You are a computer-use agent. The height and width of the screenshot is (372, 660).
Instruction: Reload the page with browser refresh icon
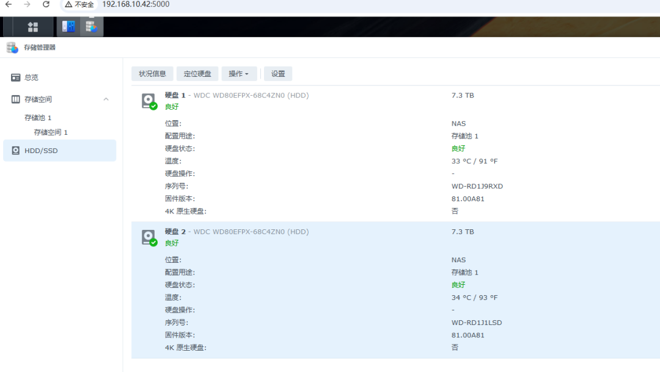click(46, 5)
